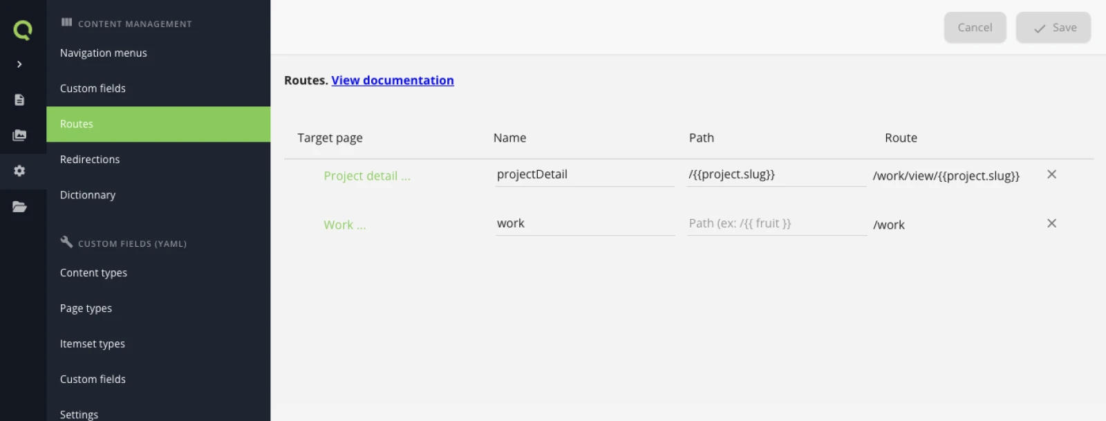The height and width of the screenshot is (421, 1106).
Task: Click the /work/view/{{project.slug}} route text
Action: pos(946,176)
